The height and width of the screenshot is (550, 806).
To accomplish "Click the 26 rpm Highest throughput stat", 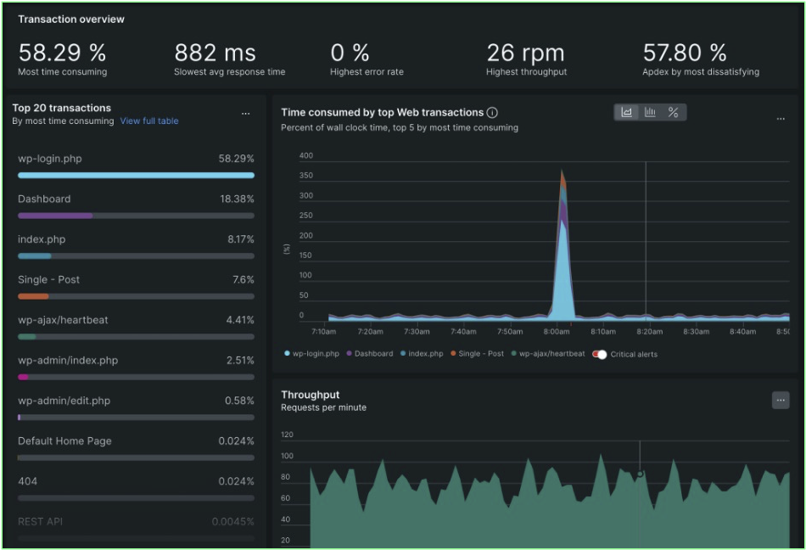I will (526, 51).
